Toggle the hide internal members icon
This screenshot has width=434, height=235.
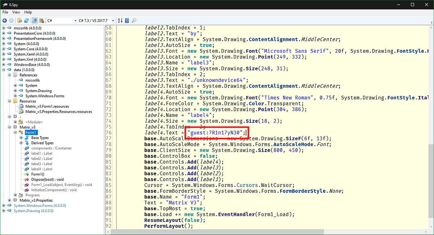41,20
